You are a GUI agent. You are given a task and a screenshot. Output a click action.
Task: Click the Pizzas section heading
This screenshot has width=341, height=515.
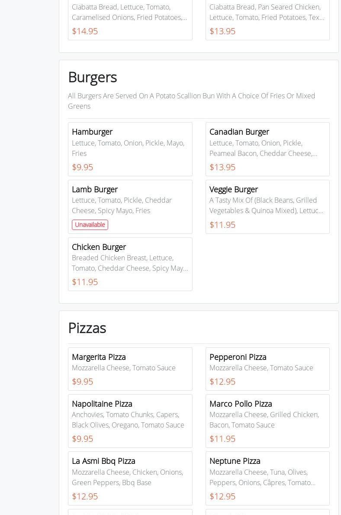[87, 328]
